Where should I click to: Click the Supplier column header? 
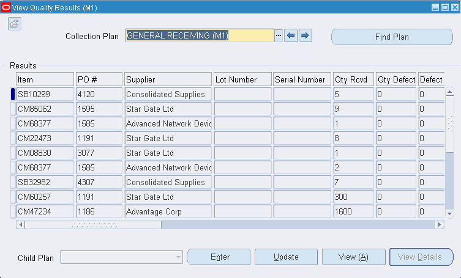(x=168, y=79)
